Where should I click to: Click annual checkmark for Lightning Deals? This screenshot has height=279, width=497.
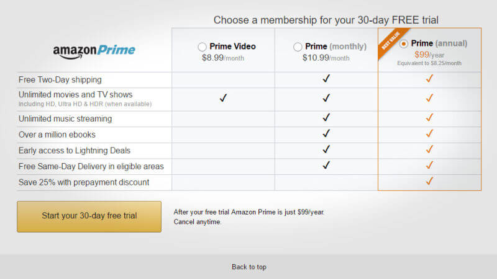coord(429,149)
